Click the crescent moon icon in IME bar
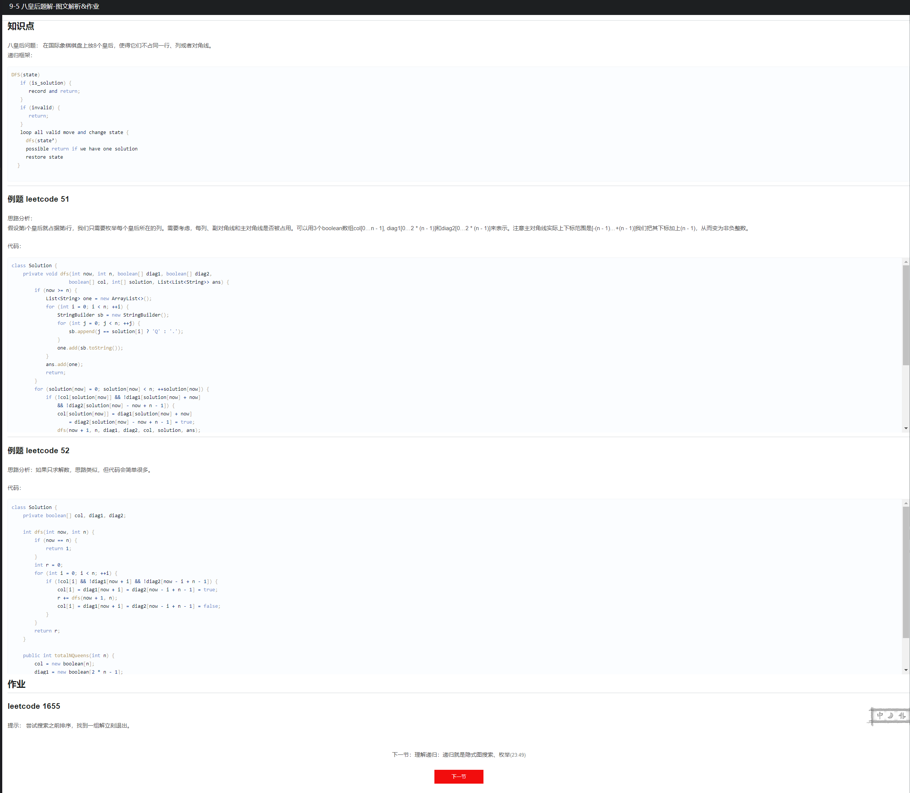 coord(891,716)
